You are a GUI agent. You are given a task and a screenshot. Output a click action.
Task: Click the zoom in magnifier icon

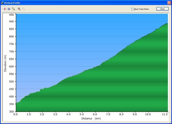click(x=19, y=9)
